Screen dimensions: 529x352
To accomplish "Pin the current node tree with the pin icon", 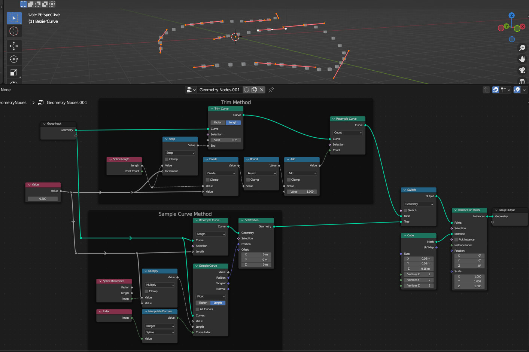I will [x=271, y=90].
